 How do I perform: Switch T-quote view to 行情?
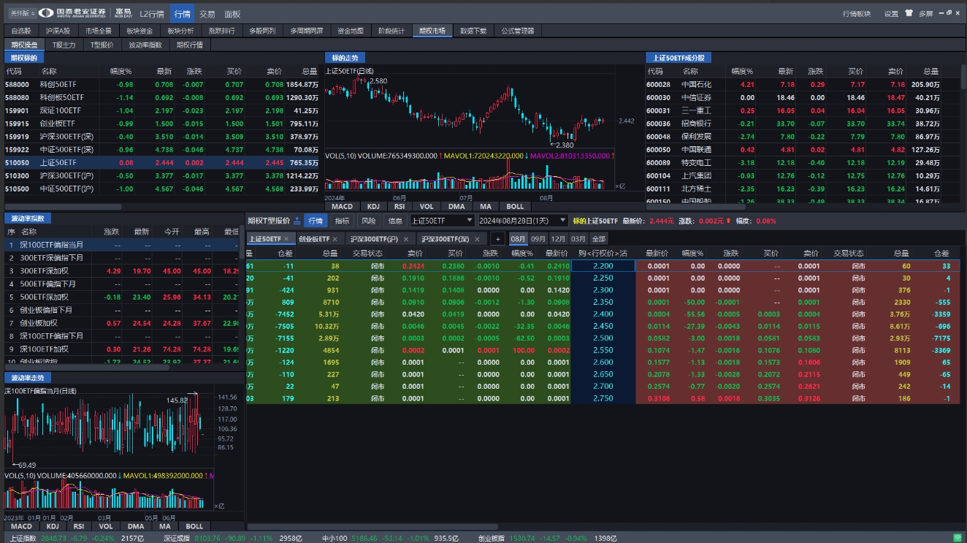point(316,221)
